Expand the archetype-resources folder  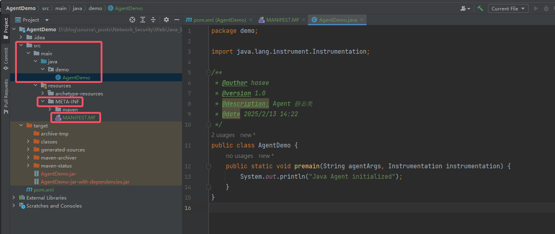point(43,93)
